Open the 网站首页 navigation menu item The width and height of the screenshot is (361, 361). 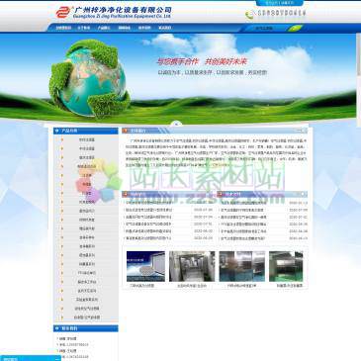pos(63,28)
